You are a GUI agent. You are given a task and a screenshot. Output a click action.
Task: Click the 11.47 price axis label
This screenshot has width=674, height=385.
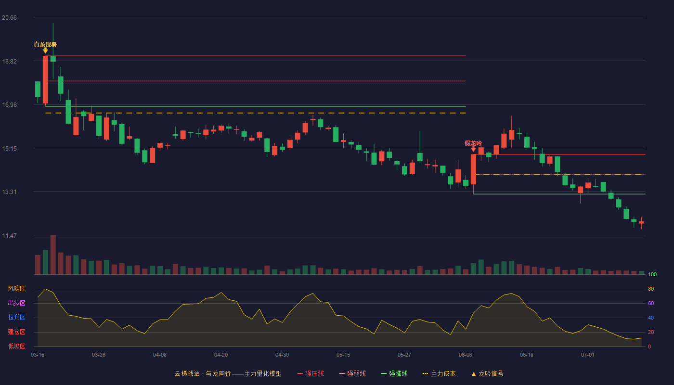point(9,236)
